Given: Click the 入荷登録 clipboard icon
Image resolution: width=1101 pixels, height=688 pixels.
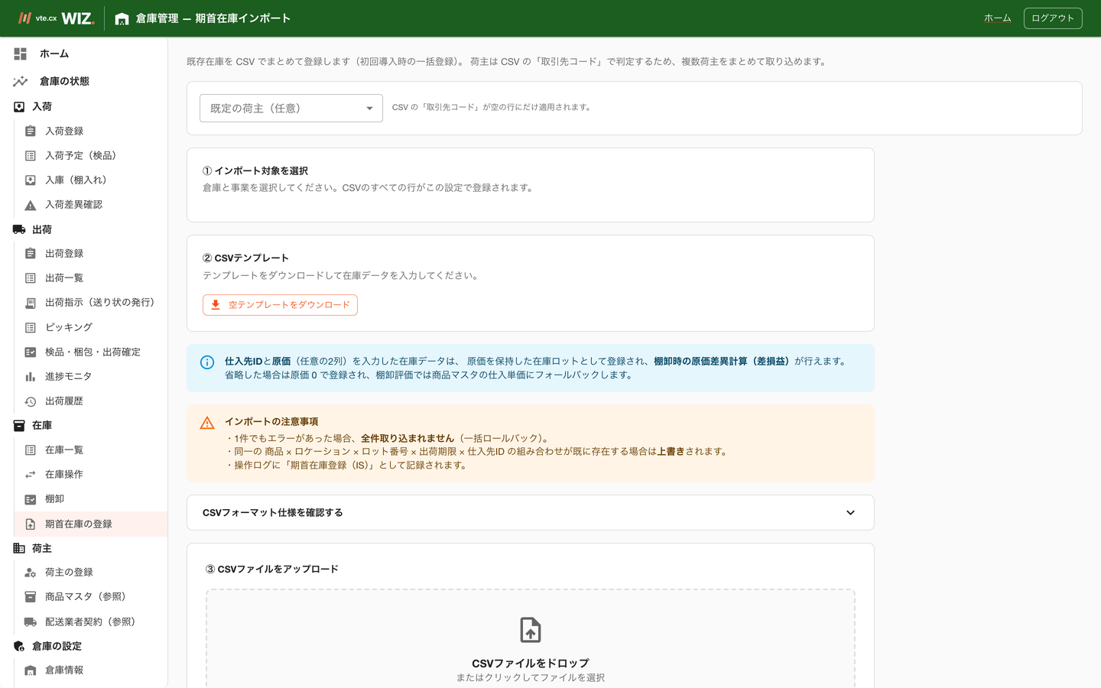Looking at the screenshot, I should click(x=31, y=131).
